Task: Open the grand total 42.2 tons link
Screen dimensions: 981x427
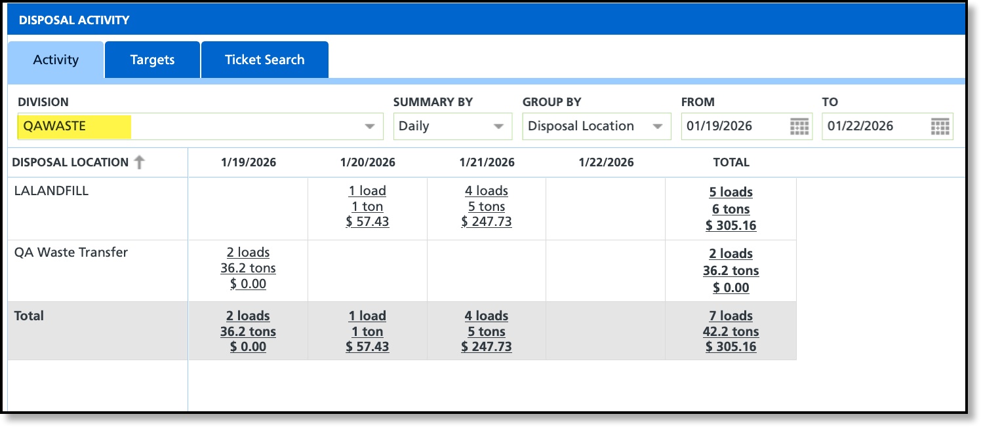Action: click(x=731, y=331)
